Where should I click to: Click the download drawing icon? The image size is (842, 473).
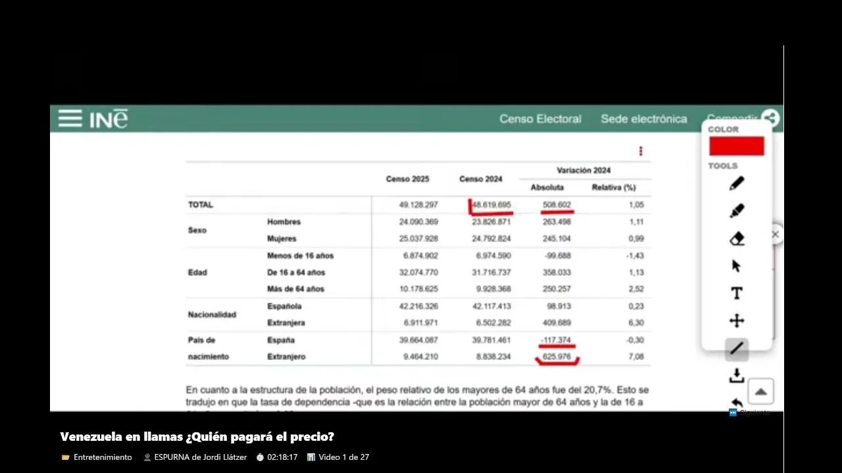click(737, 376)
